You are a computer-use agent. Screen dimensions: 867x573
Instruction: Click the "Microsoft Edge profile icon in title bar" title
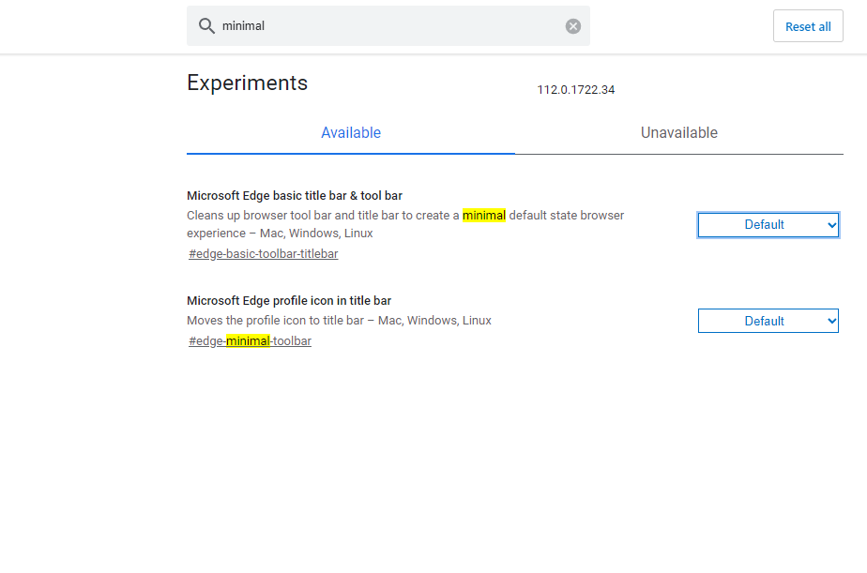click(x=289, y=301)
